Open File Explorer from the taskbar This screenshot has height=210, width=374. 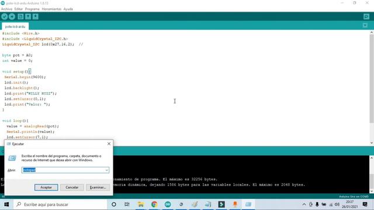141,204
